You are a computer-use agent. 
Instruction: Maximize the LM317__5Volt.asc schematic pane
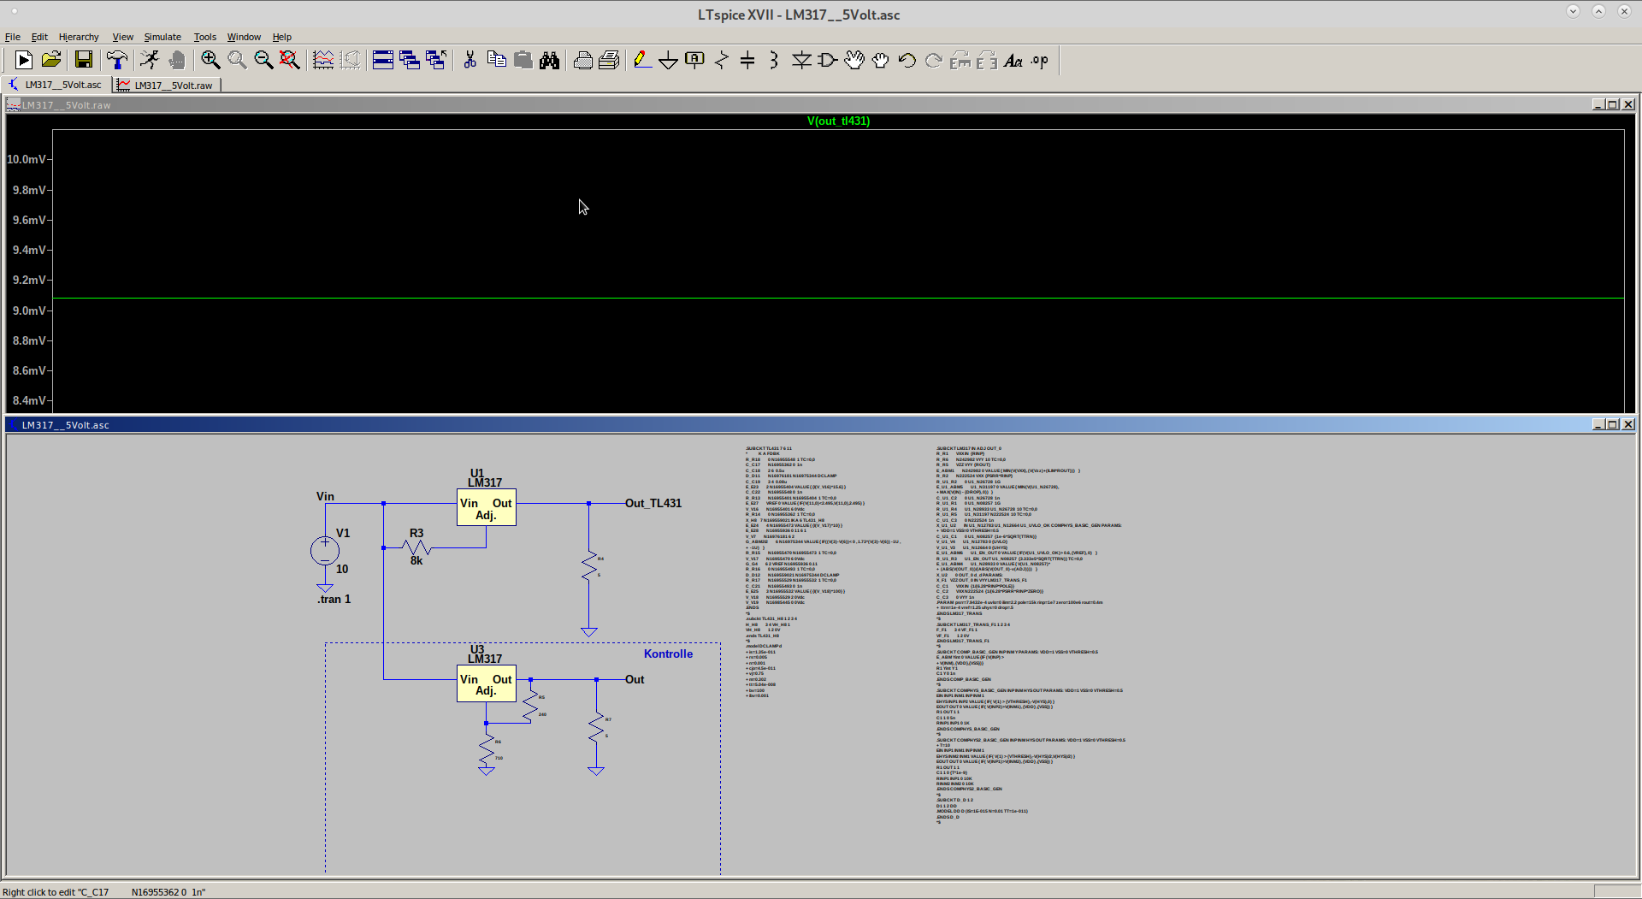1613,424
